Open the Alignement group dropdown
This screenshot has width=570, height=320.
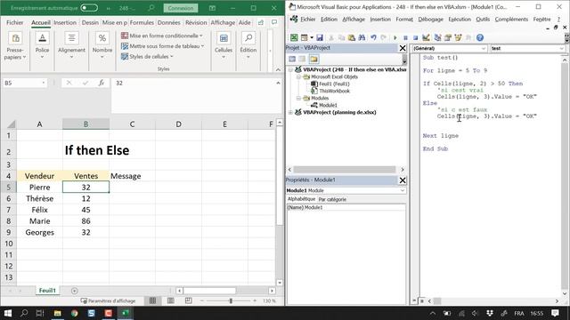(71, 46)
